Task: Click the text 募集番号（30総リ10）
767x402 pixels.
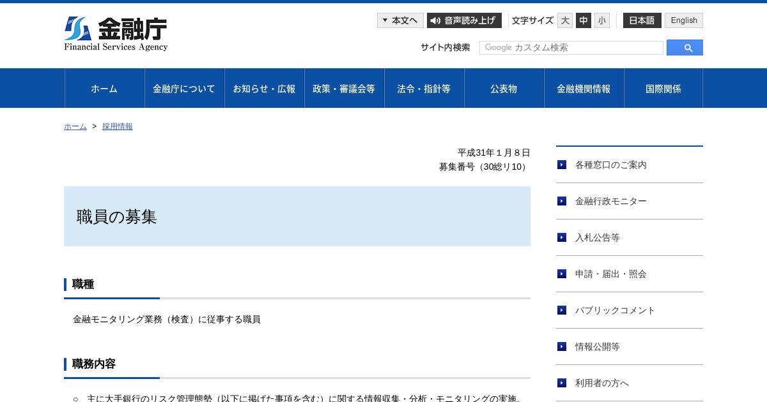Action: pyautogui.click(x=484, y=167)
